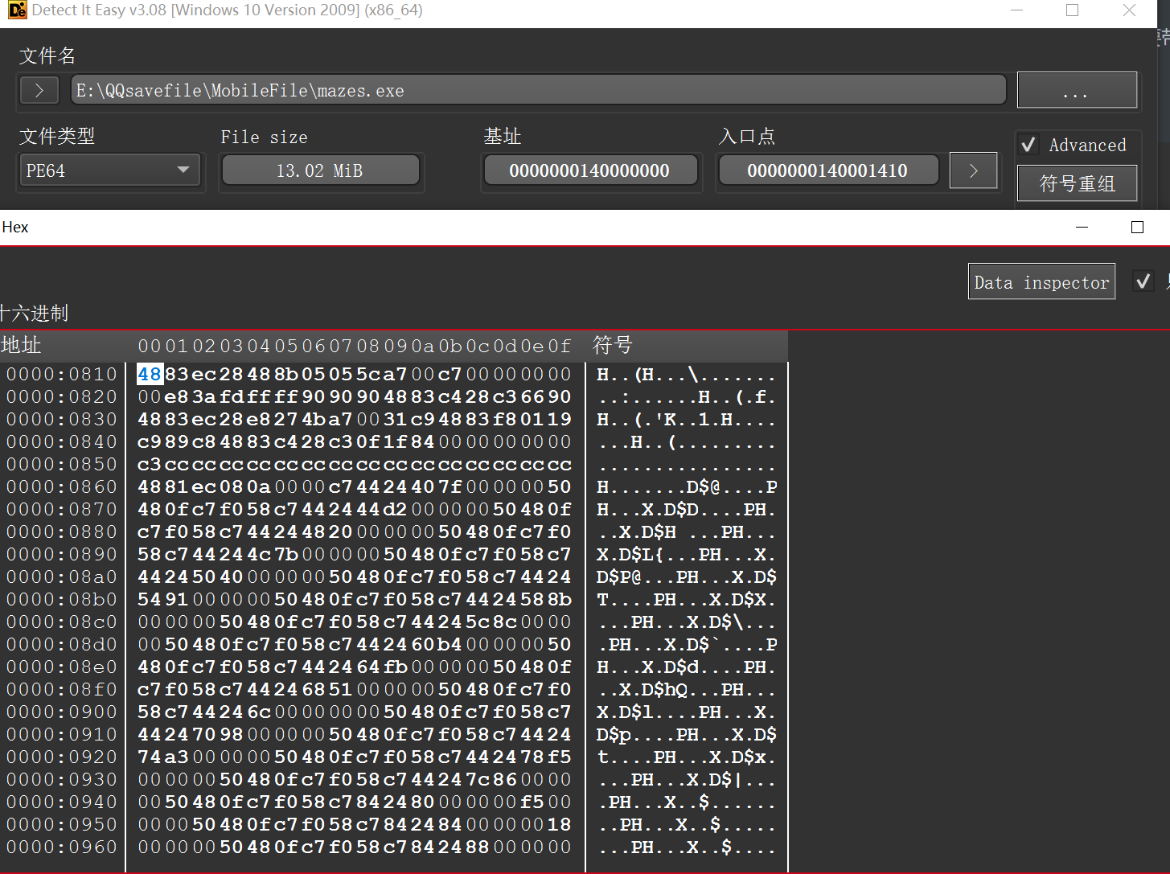
Task: Click the entry point field 0000000140001410
Action: pos(827,170)
